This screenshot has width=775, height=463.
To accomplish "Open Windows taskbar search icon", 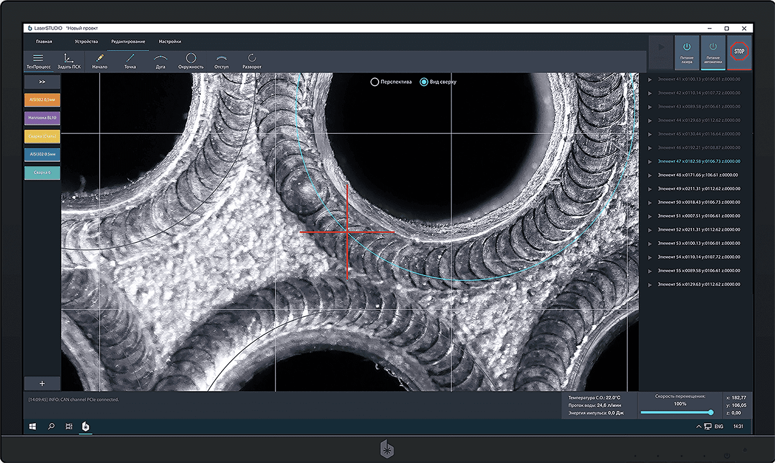I will [51, 426].
